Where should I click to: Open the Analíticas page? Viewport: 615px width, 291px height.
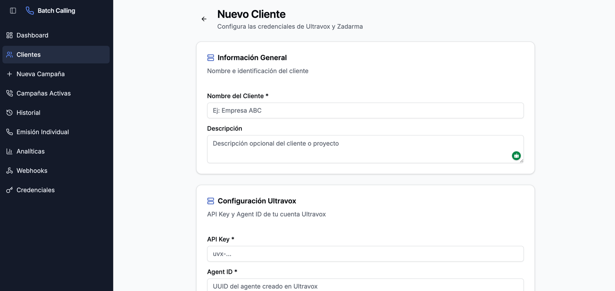tap(56, 151)
